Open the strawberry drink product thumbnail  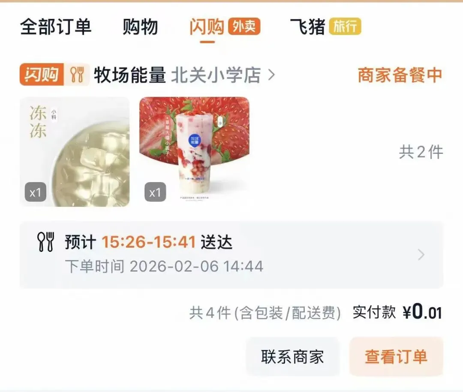pos(194,152)
